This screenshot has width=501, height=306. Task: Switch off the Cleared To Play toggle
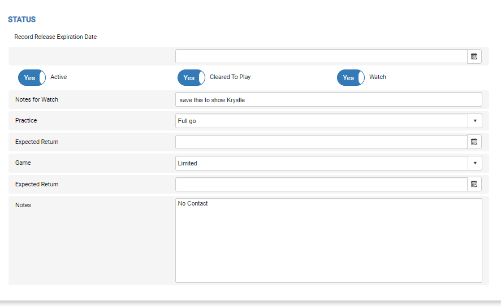click(191, 77)
